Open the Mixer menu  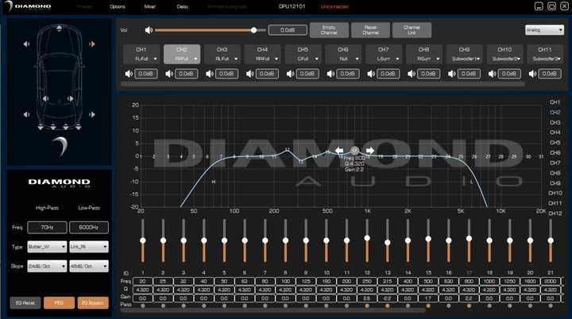pyautogui.click(x=150, y=6)
